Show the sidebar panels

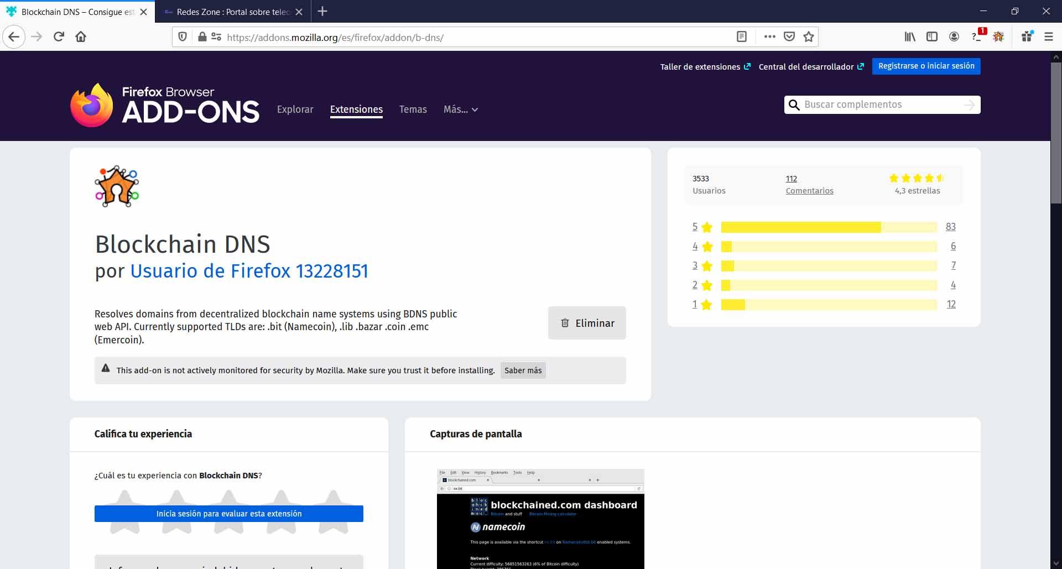click(x=932, y=37)
